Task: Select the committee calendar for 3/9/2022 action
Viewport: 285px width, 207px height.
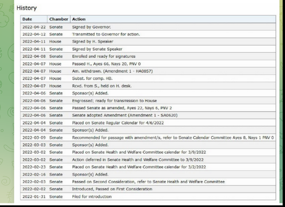Action: coord(139,152)
